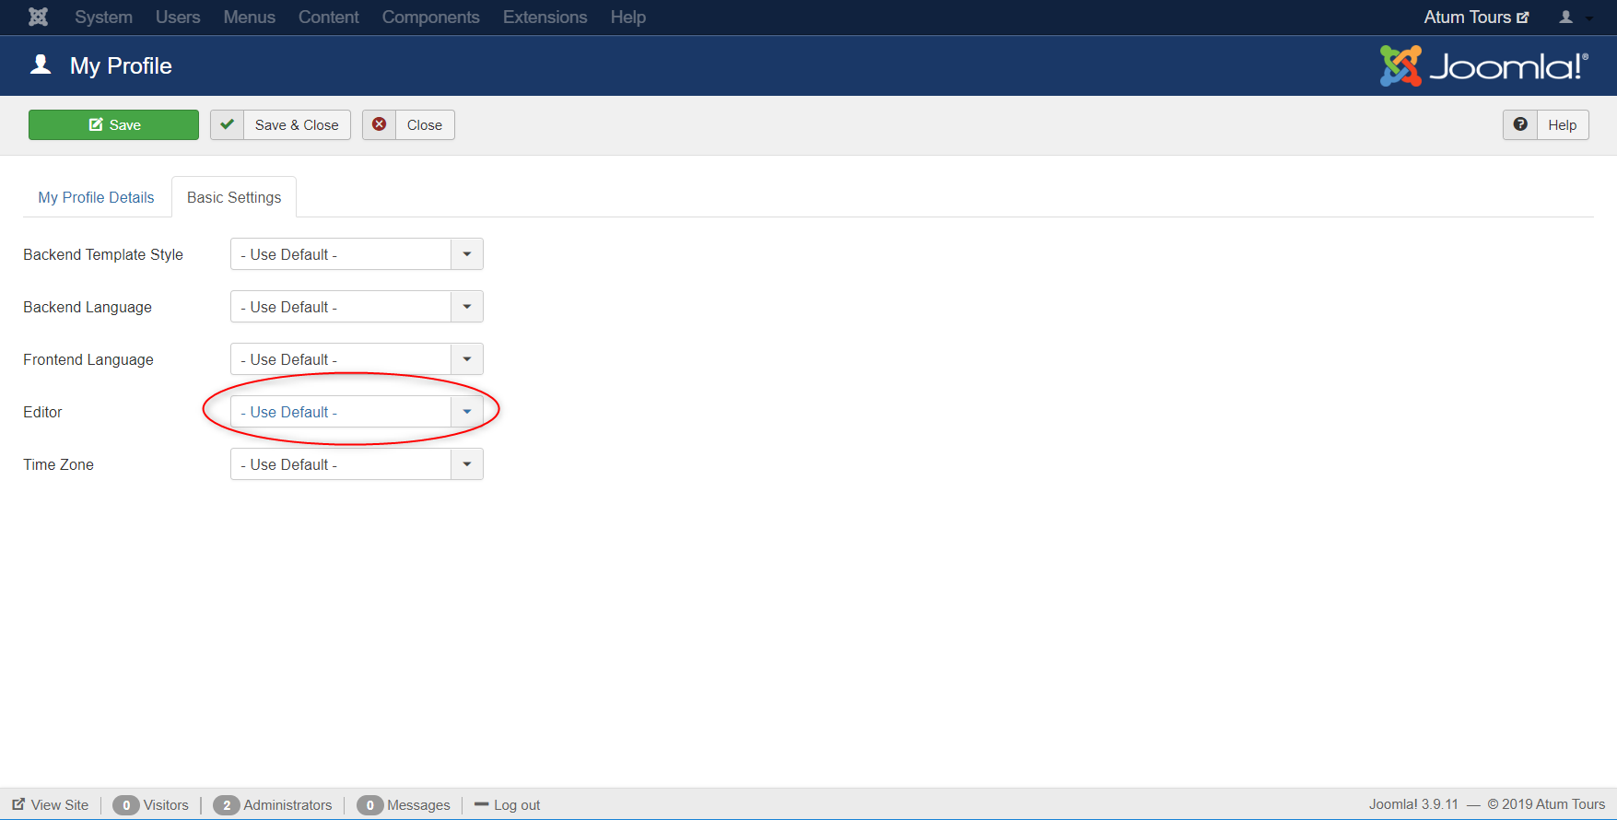This screenshot has width=1617, height=820.
Task: Click the Help button label in toolbar
Action: 1562,124
